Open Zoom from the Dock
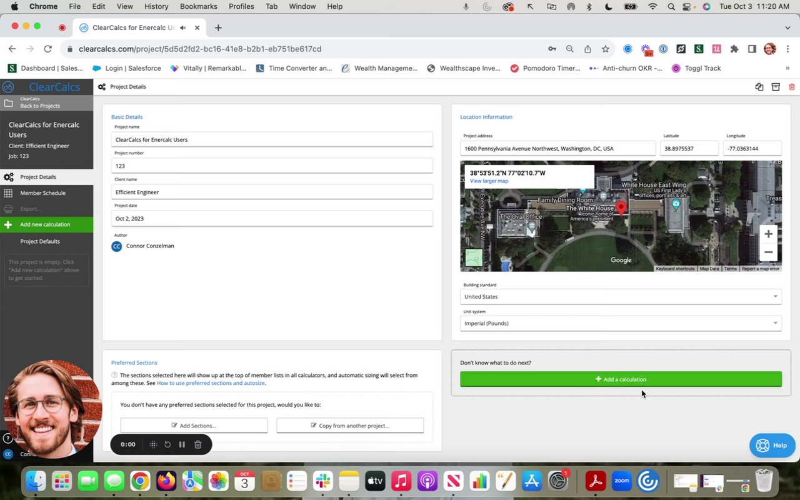 [622, 481]
